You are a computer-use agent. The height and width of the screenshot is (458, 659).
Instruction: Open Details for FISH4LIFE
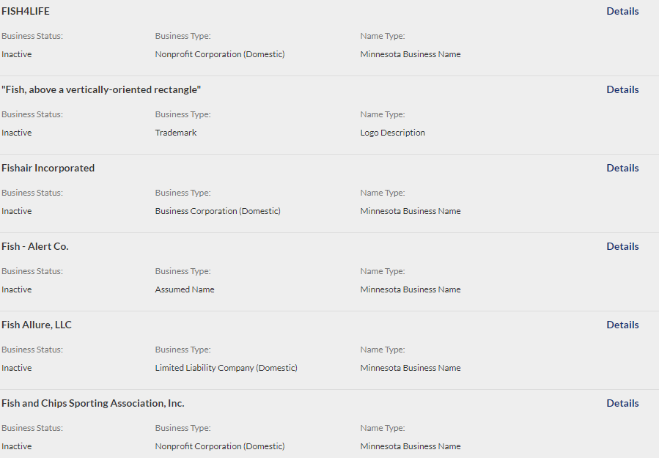click(x=622, y=11)
